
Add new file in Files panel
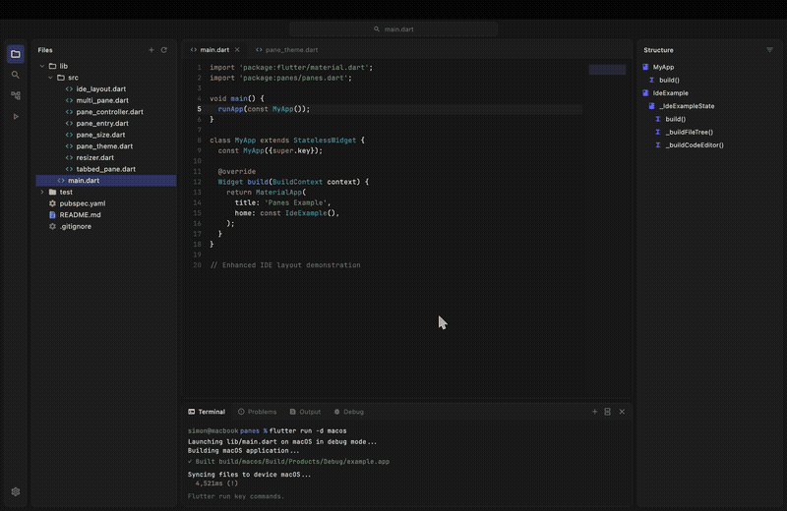coord(151,50)
